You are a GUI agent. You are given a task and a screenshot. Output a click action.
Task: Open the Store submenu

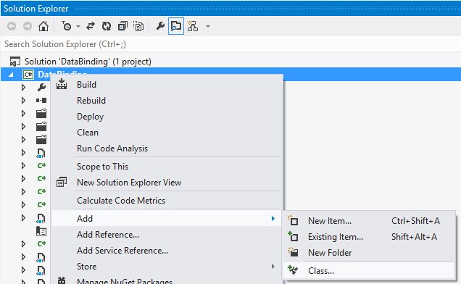coord(167,267)
